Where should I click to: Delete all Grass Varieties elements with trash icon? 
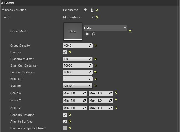(x=92, y=10)
